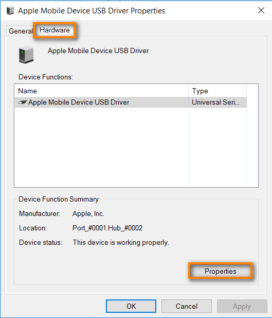Viewport: 272px width, 318px height.
Task: Click the Device Function Summary heading
Action: [59, 199]
